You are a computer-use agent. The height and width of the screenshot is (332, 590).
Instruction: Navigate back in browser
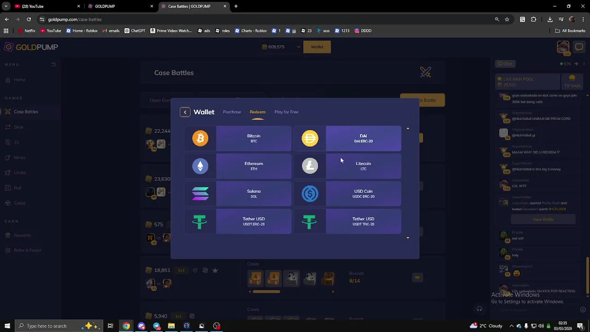[6, 19]
